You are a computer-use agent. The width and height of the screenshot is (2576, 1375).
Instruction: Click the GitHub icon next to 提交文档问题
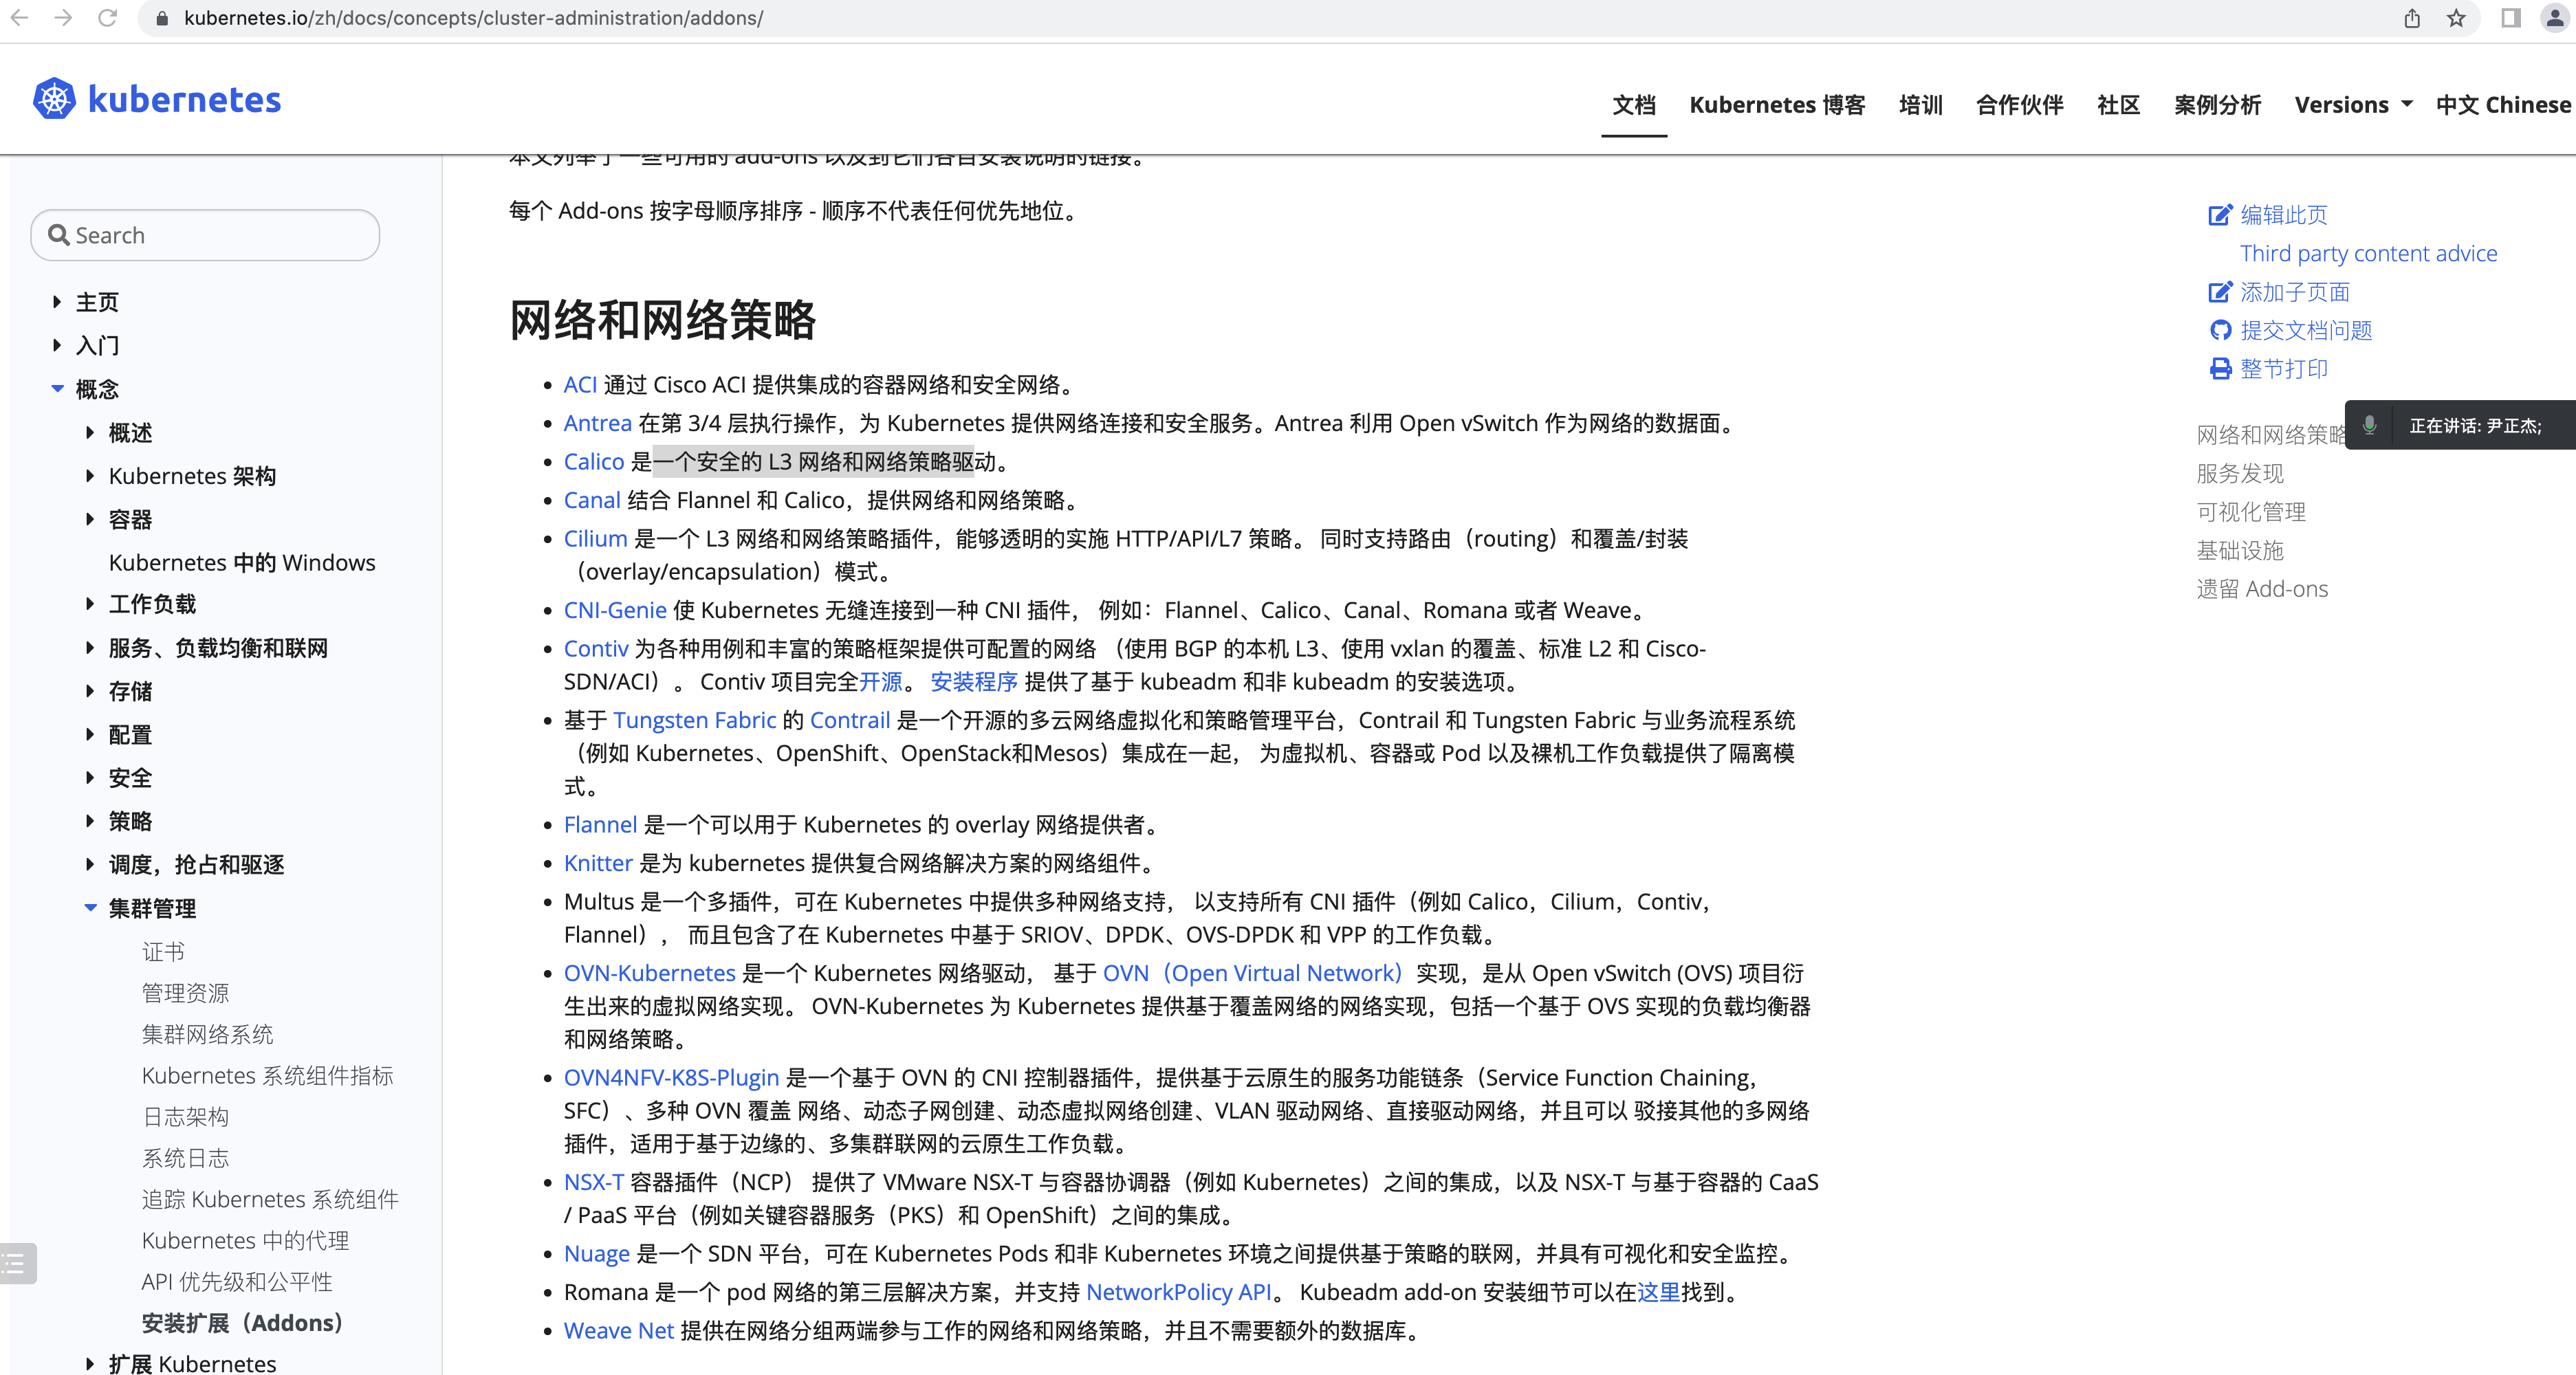tap(2221, 330)
